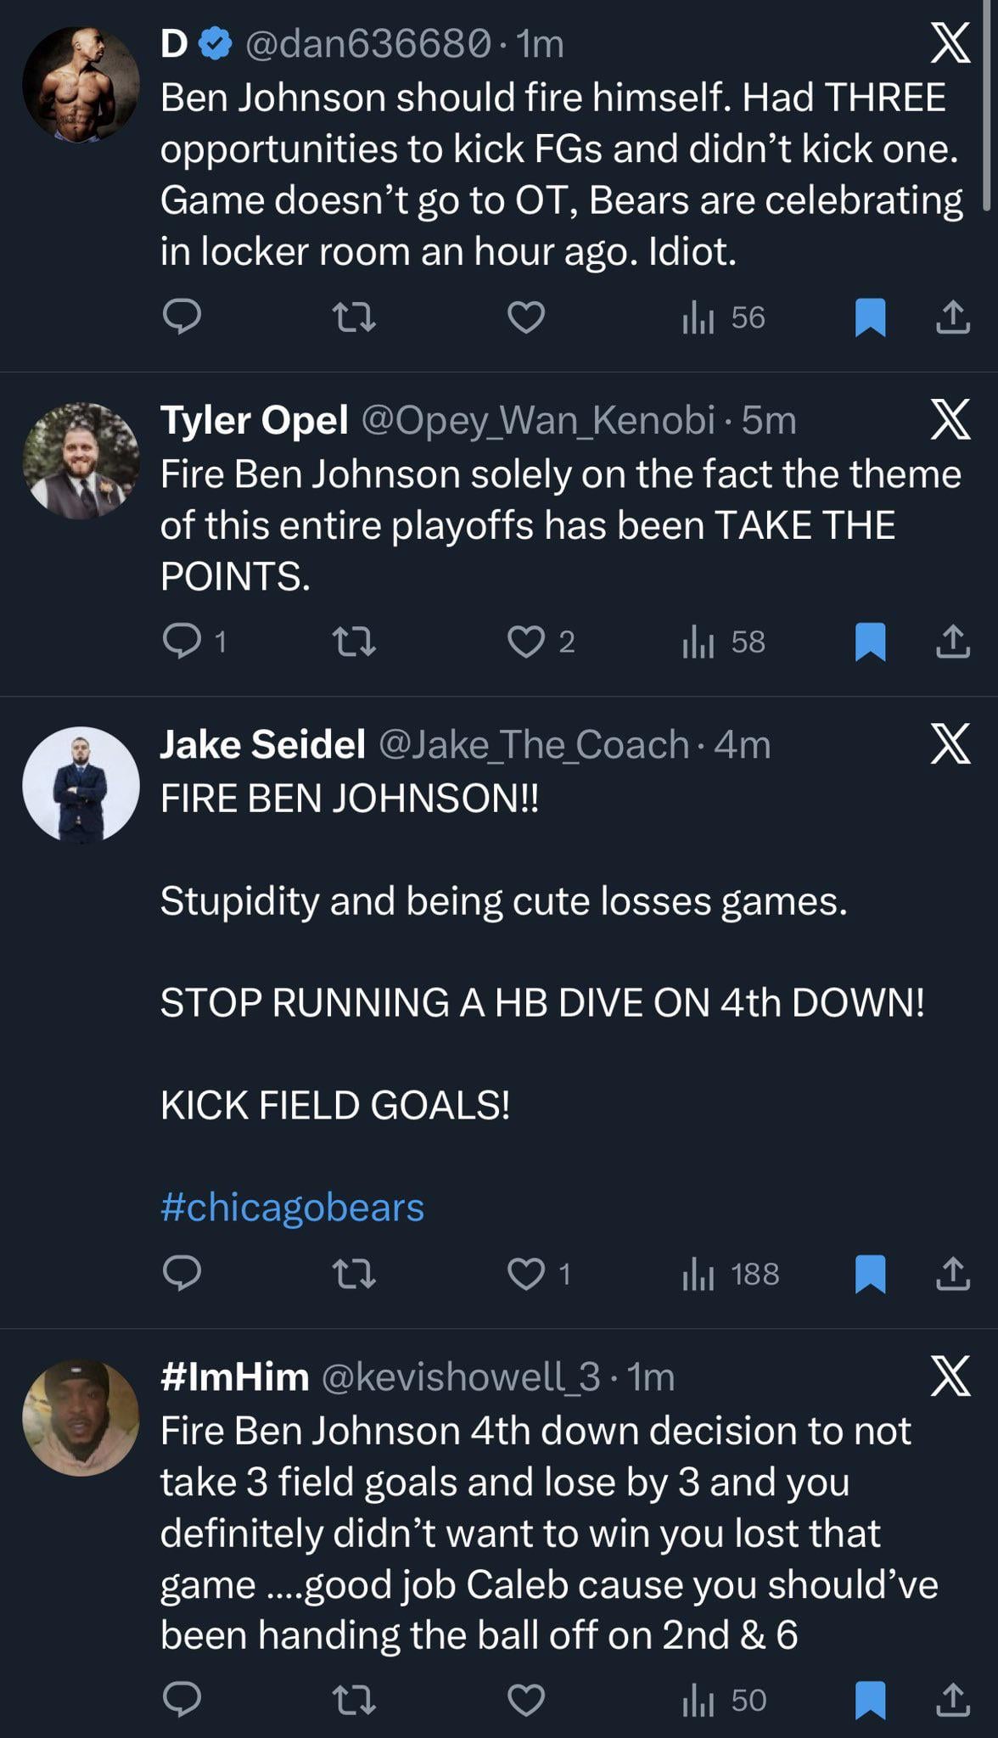Share D's tweet

pyautogui.click(x=952, y=317)
